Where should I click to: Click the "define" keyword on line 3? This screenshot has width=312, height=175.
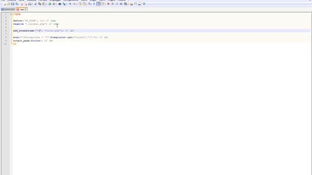point(18,20)
